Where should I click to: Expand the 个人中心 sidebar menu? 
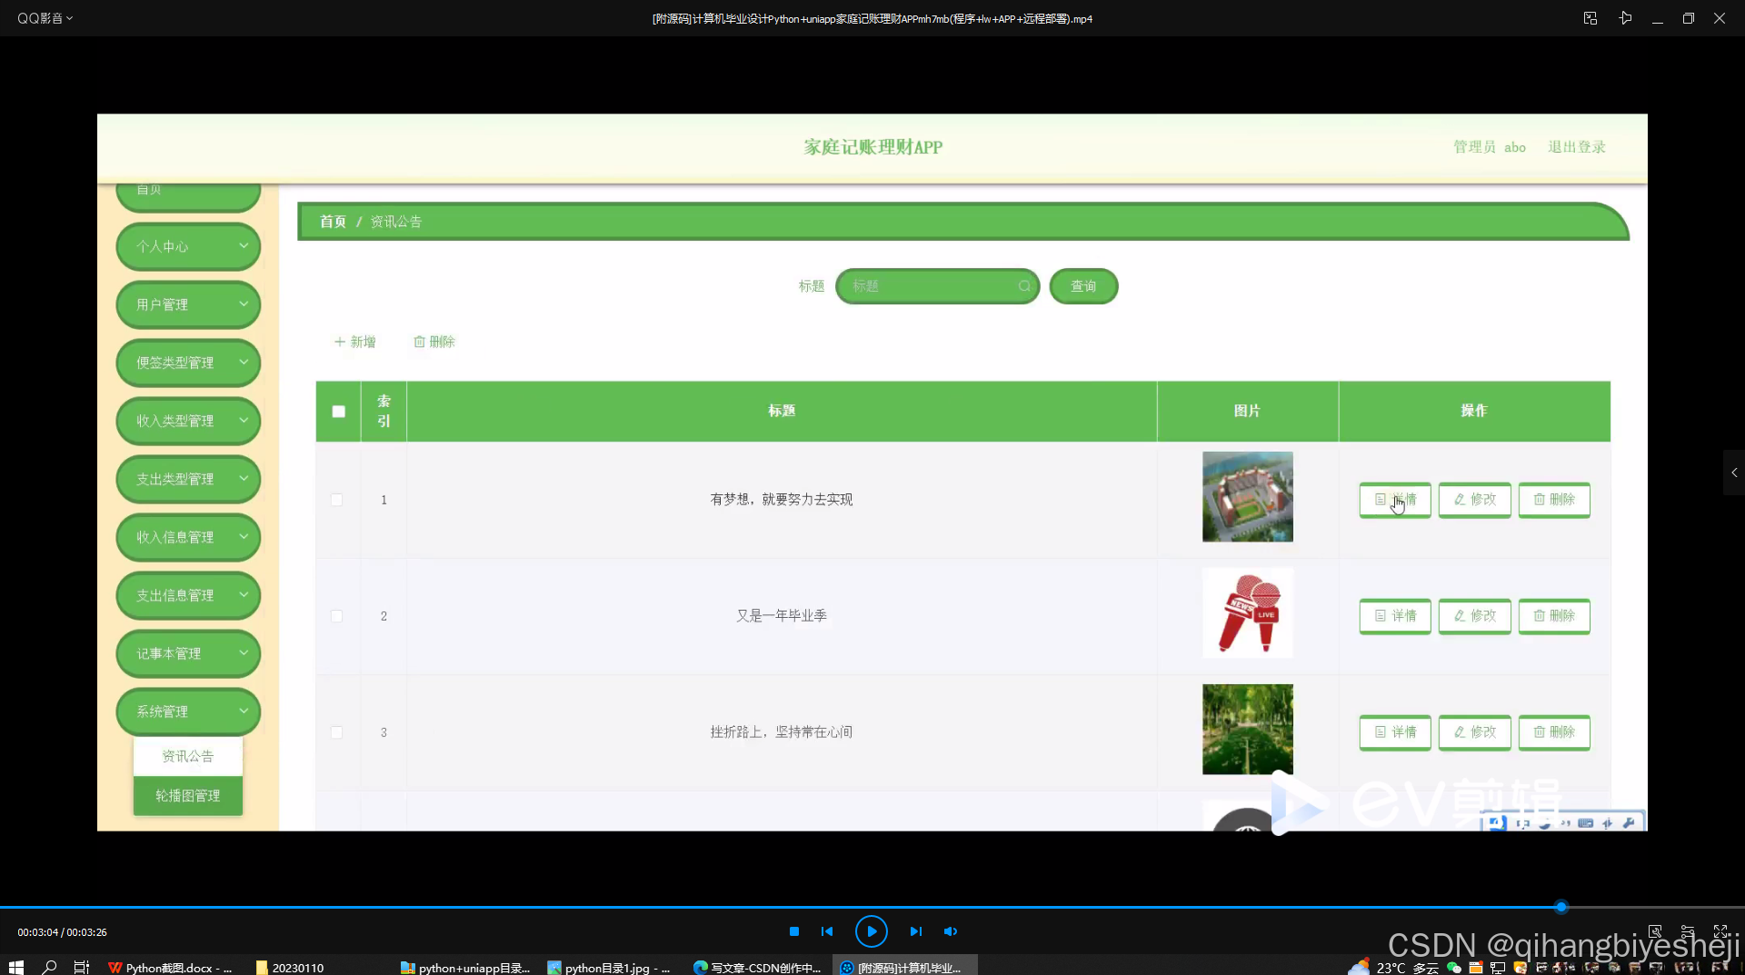click(187, 246)
